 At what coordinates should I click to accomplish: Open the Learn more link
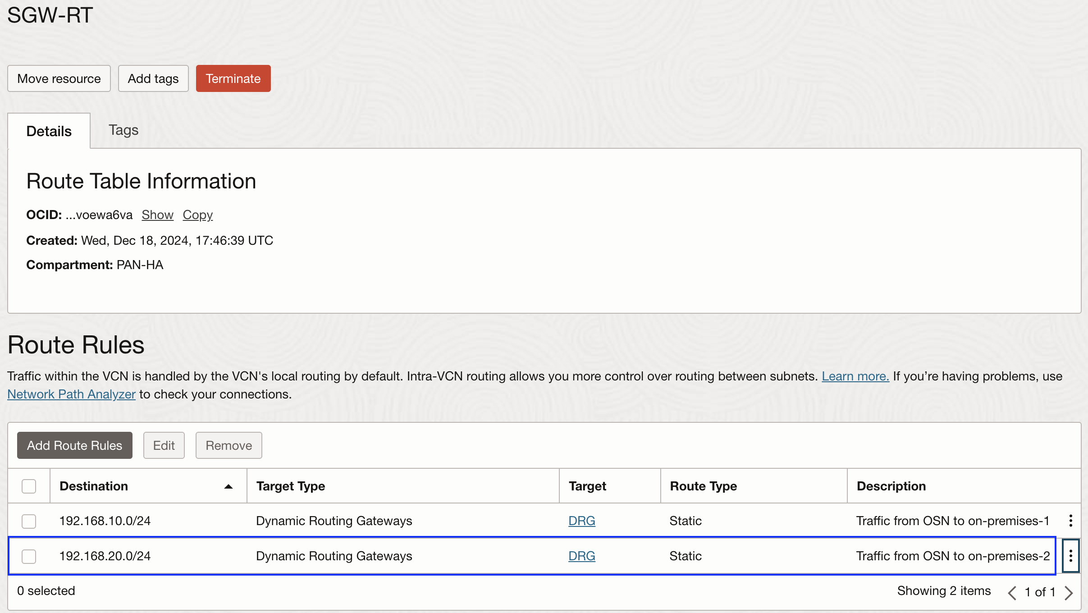click(x=855, y=376)
